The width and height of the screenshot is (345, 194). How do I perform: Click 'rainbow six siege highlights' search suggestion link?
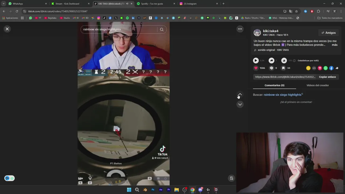coord(282,95)
